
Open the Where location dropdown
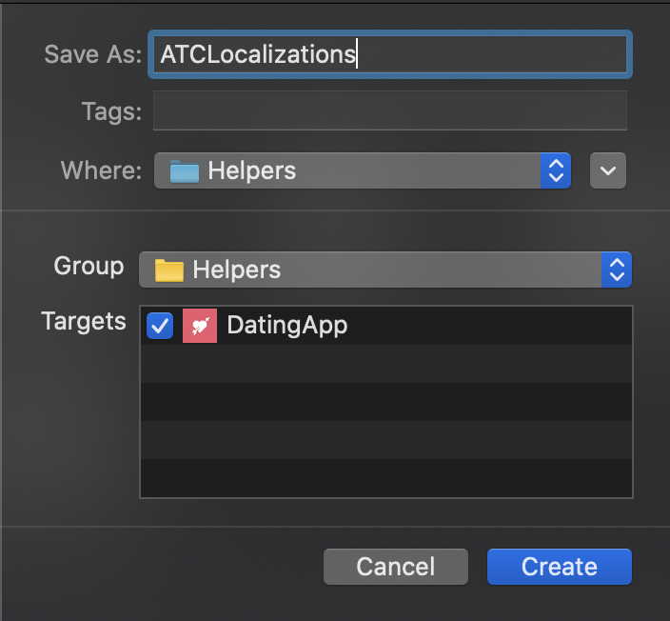(x=363, y=170)
